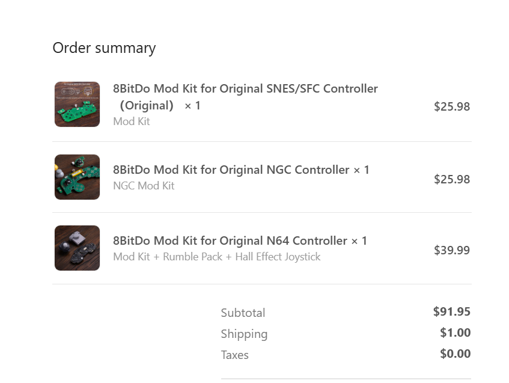This screenshot has width=509, height=383.
Task: Select the 'NGC Mod Kit' variant label
Action: (x=144, y=186)
